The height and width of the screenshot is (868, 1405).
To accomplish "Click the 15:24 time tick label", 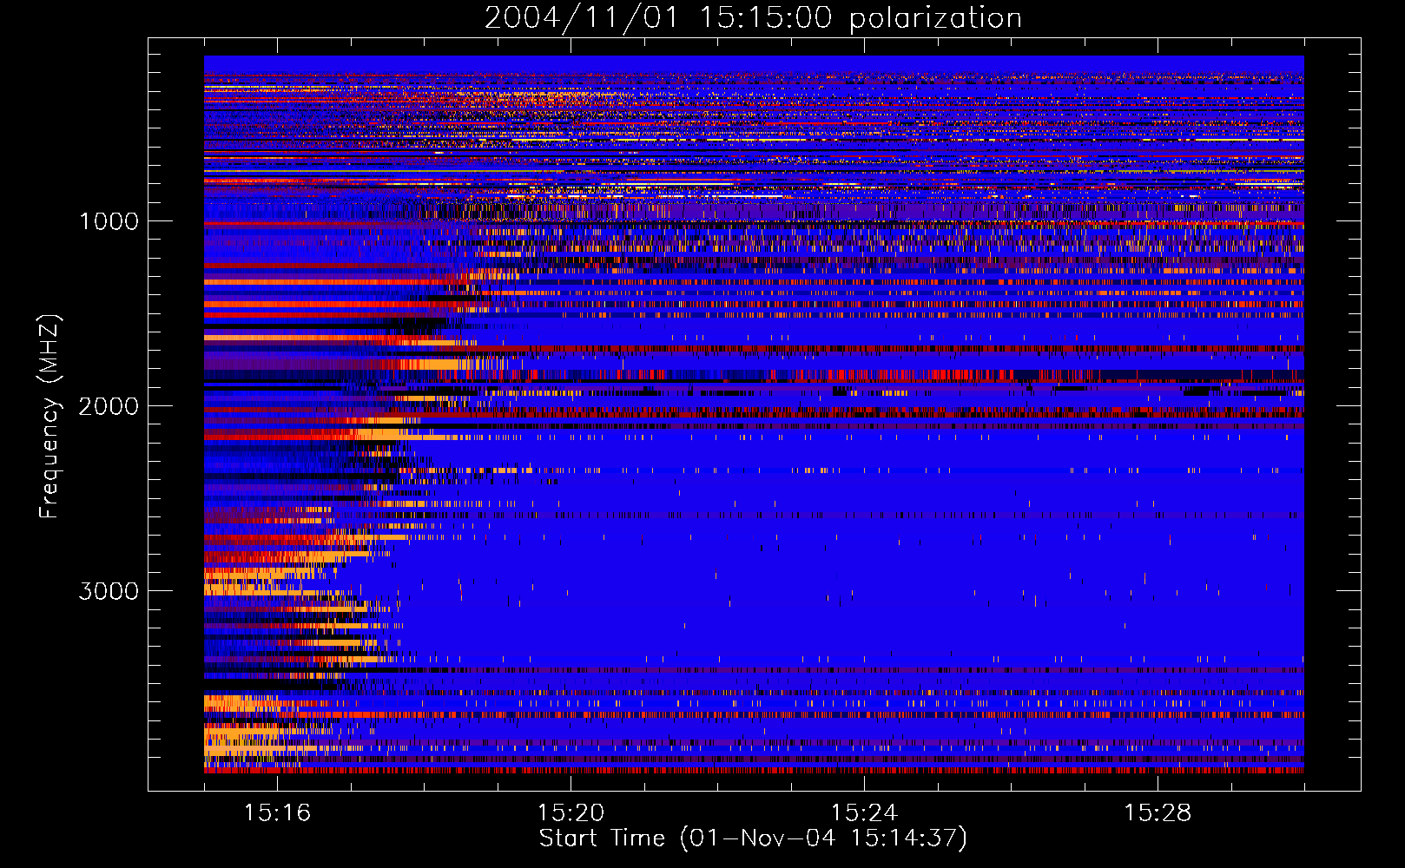I will pos(864,812).
